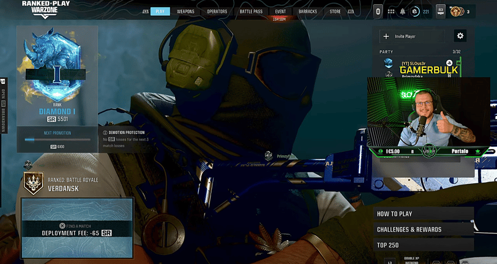This screenshot has width=497, height=264.
Task: Open the grid menu icon
Action: pos(391,12)
